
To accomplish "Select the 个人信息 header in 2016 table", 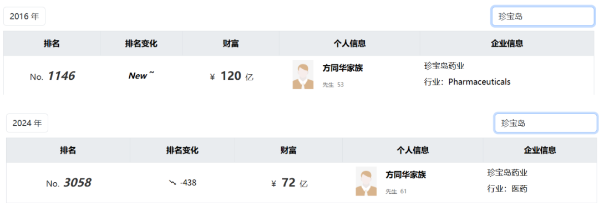I will [349, 44].
